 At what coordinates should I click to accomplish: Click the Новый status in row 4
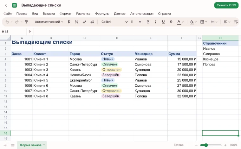pos(108,59)
